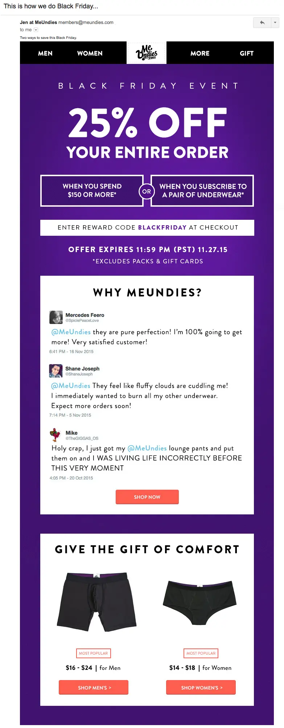Image resolution: width=284 pixels, height=728 pixels.
Task: Select WOMEN in the navigation bar
Action: click(x=90, y=53)
